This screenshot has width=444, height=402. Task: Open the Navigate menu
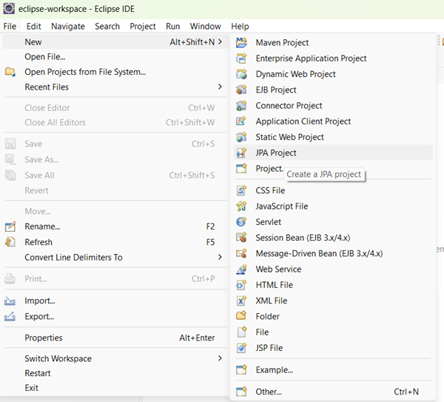point(68,26)
